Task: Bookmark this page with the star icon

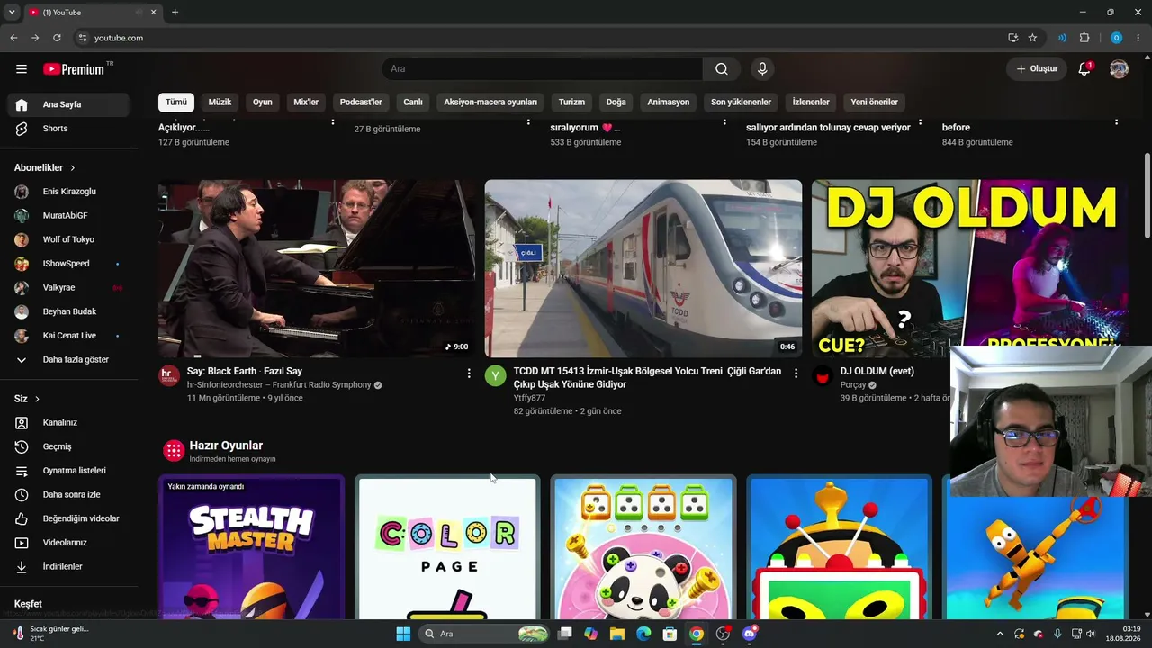Action: [1032, 38]
